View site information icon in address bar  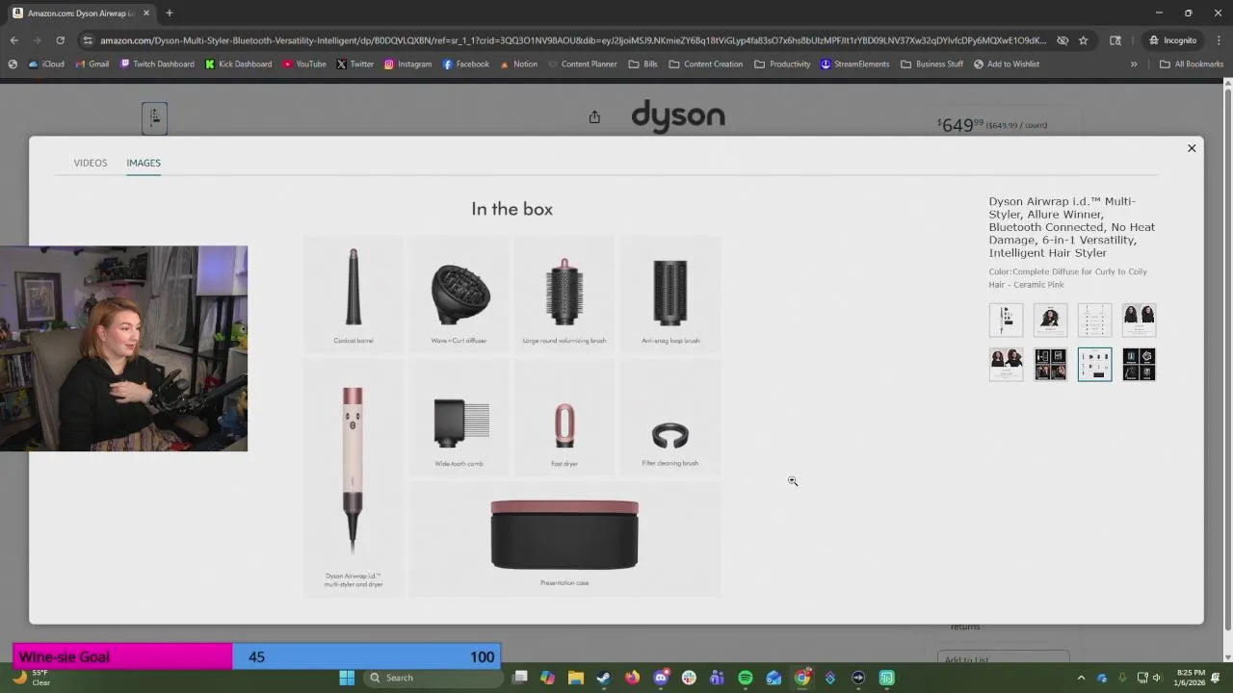point(88,40)
